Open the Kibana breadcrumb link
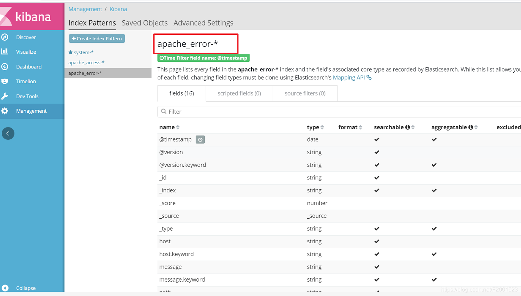Image resolution: width=521 pixels, height=296 pixels. [118, 9]
